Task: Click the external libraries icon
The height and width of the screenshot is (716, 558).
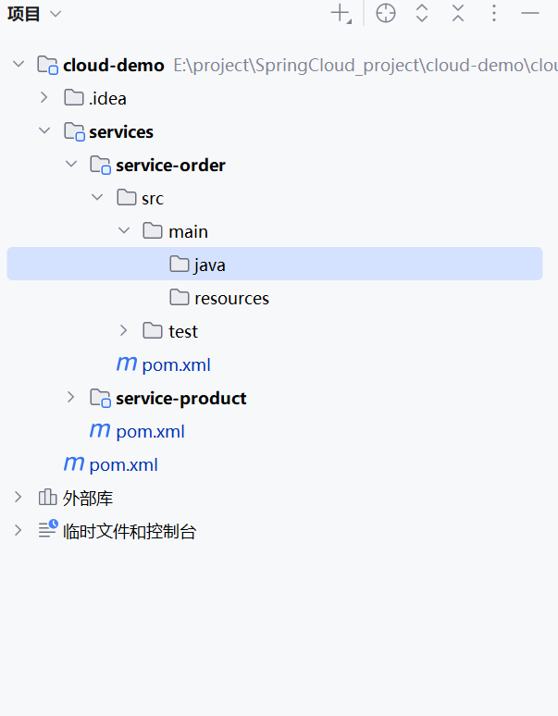Action: click(x=47, y=498)
